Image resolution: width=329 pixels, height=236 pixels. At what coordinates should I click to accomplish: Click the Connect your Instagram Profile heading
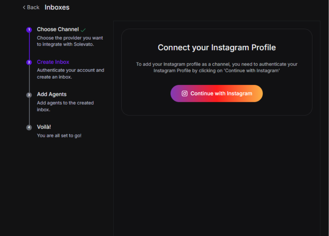click(x=217, y=48)
